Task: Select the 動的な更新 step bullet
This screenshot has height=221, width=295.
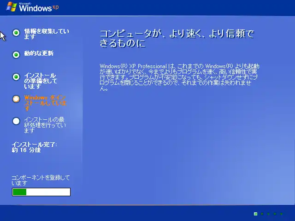Action: 16,55
